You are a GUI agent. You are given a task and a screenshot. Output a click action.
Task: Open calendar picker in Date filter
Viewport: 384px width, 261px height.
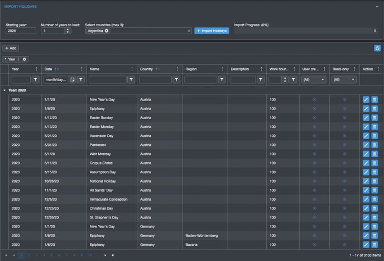(x=73, y=80)
